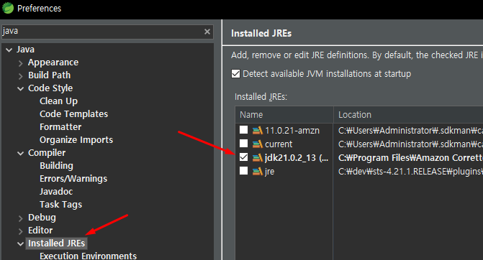Image resolution: width=483 pixels, height=260 pixels.
Task: Sort JREs by Name column header
Action: pos(284,115)
